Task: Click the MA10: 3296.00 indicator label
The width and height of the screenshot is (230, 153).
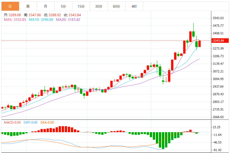Action: pyautogui.click(x=41, y=20)
